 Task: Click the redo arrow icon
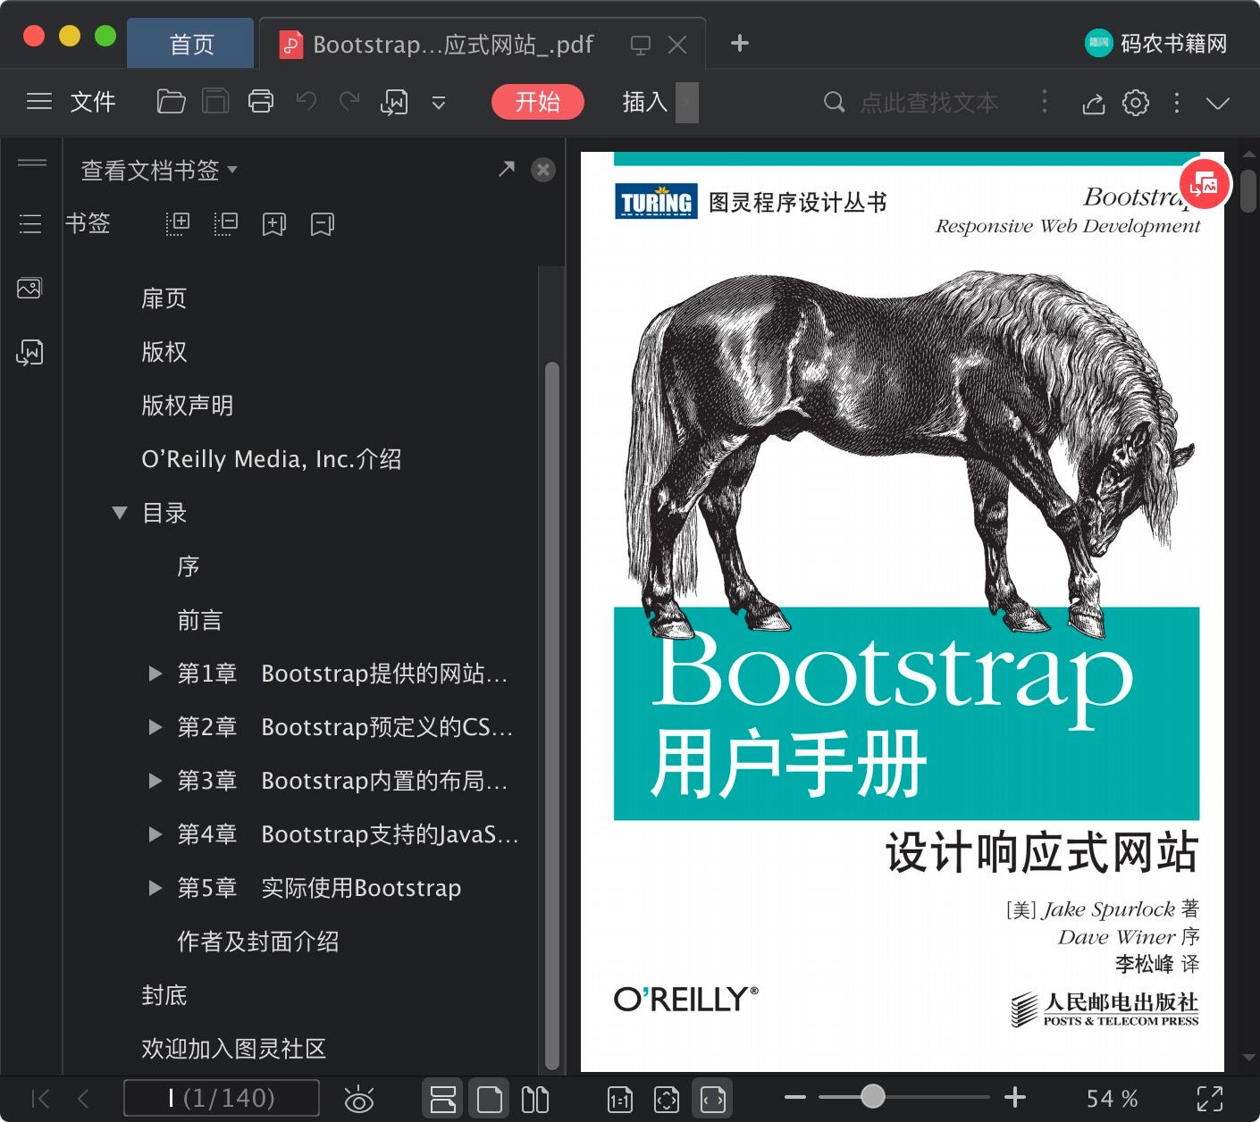pos(349,102)
